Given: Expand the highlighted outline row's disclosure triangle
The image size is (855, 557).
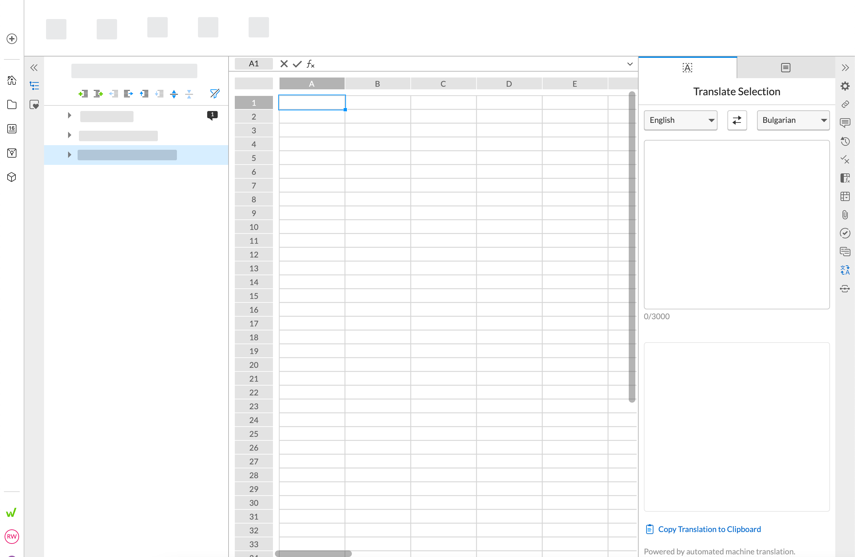Looking at the screenshot, I should (x=69, y=154).
